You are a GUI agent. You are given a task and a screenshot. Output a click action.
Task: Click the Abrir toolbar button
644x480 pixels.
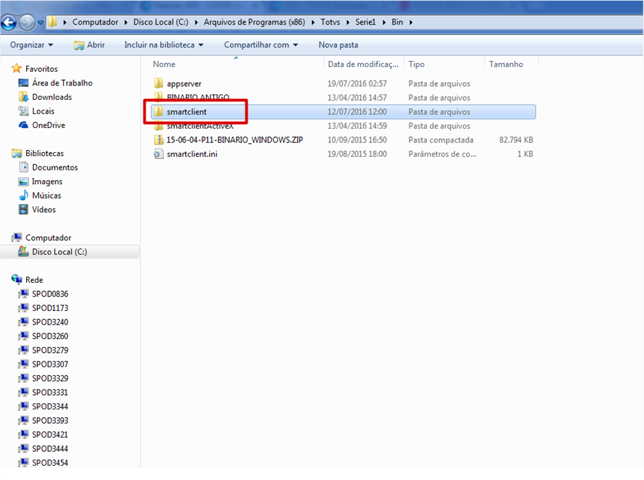89,45
